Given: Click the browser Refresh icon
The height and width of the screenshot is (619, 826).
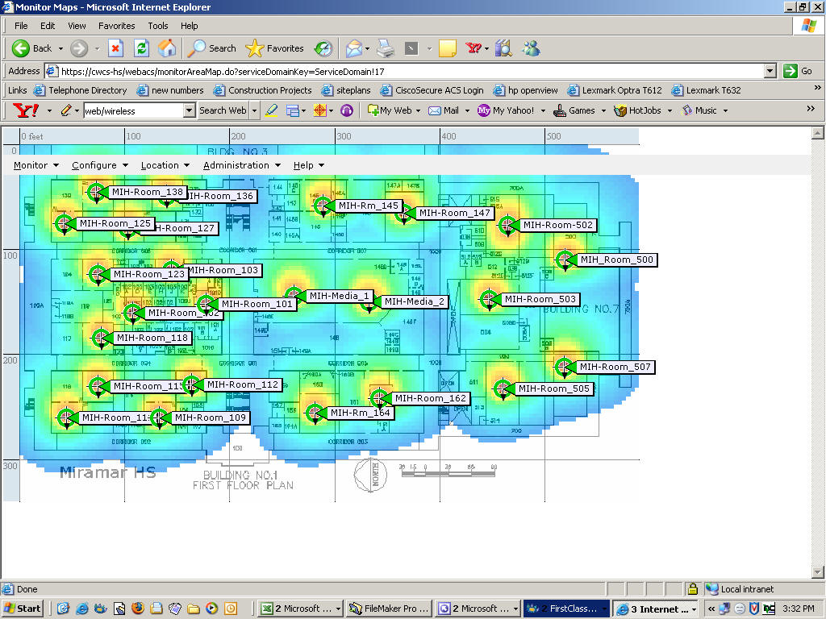Looking at the screenshot, I should point(142,48).
